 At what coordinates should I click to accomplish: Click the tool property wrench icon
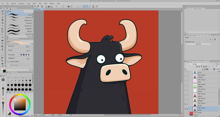[x=32, y=70]
